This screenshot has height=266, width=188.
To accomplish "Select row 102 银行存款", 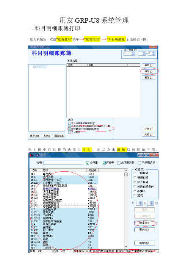I will (x=64, y=177).
